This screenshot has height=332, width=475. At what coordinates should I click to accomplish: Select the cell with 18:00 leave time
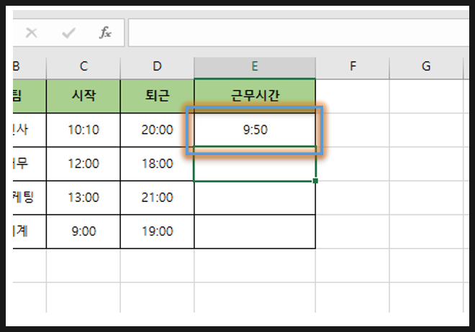point(158,164)
